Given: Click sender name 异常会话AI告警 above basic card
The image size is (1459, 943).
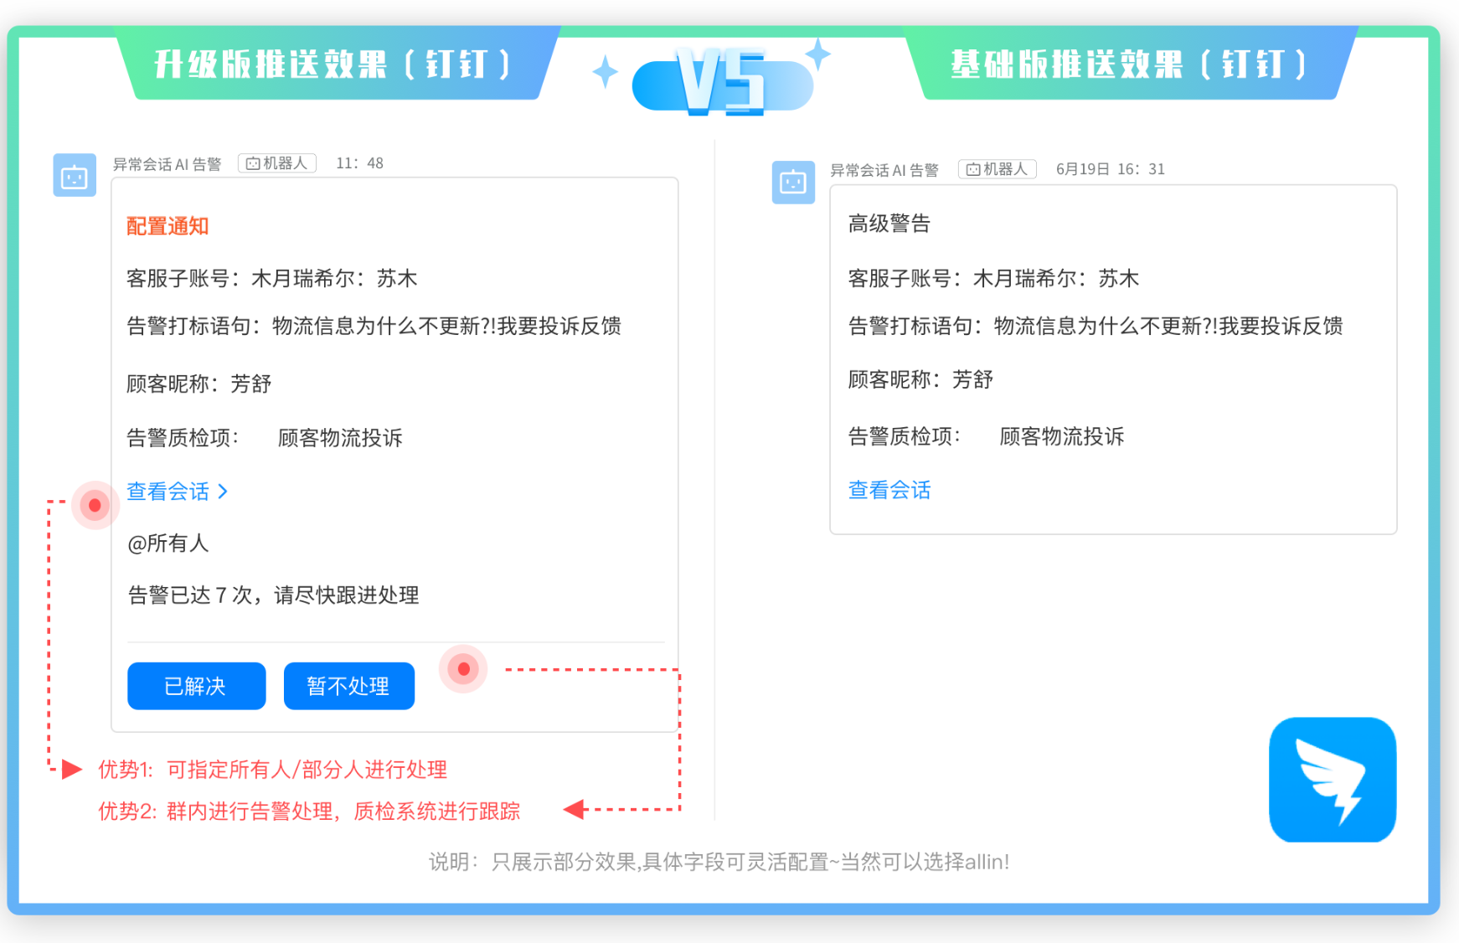Looking at the screenshot, I should 884,170.
